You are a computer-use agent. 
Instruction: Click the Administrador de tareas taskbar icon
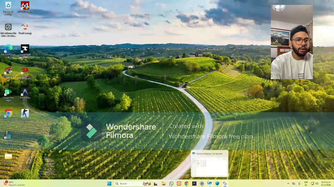pyautogui.click(x=210, y=184)
